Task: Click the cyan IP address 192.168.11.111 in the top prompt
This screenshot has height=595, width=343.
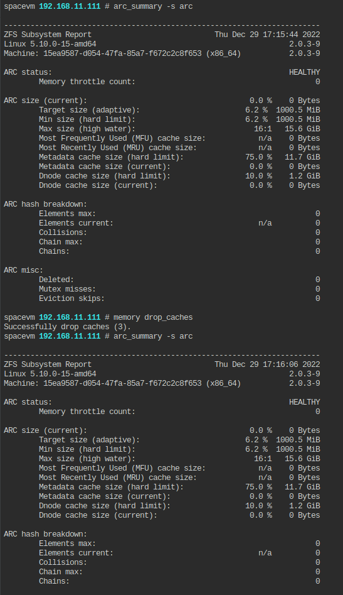Action: [x=70, y=6]
